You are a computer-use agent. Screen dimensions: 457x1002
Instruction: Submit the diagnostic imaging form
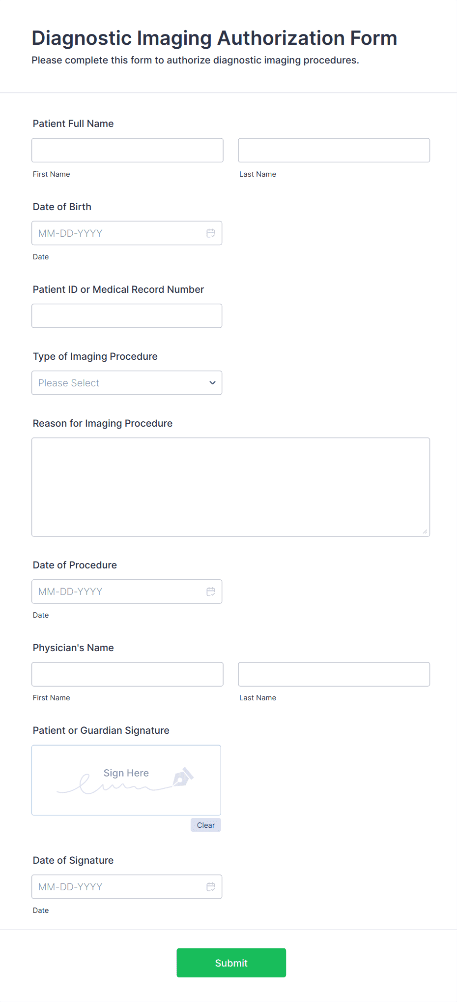coord(231,962)
